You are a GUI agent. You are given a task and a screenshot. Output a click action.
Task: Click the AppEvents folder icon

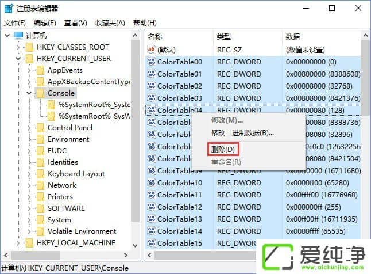tap(40, 70)
